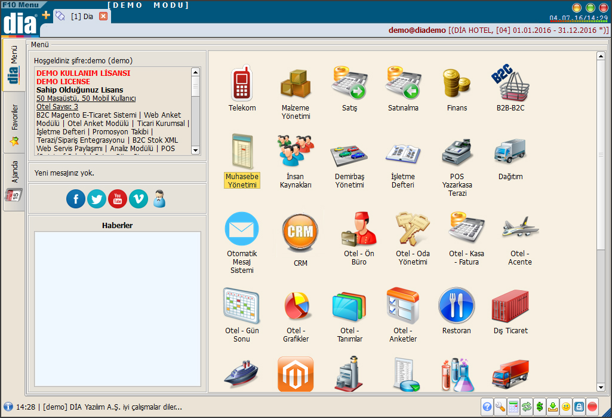Click the factory building module icon
This screenshot has width=612, height=418.
coord(349,373)
